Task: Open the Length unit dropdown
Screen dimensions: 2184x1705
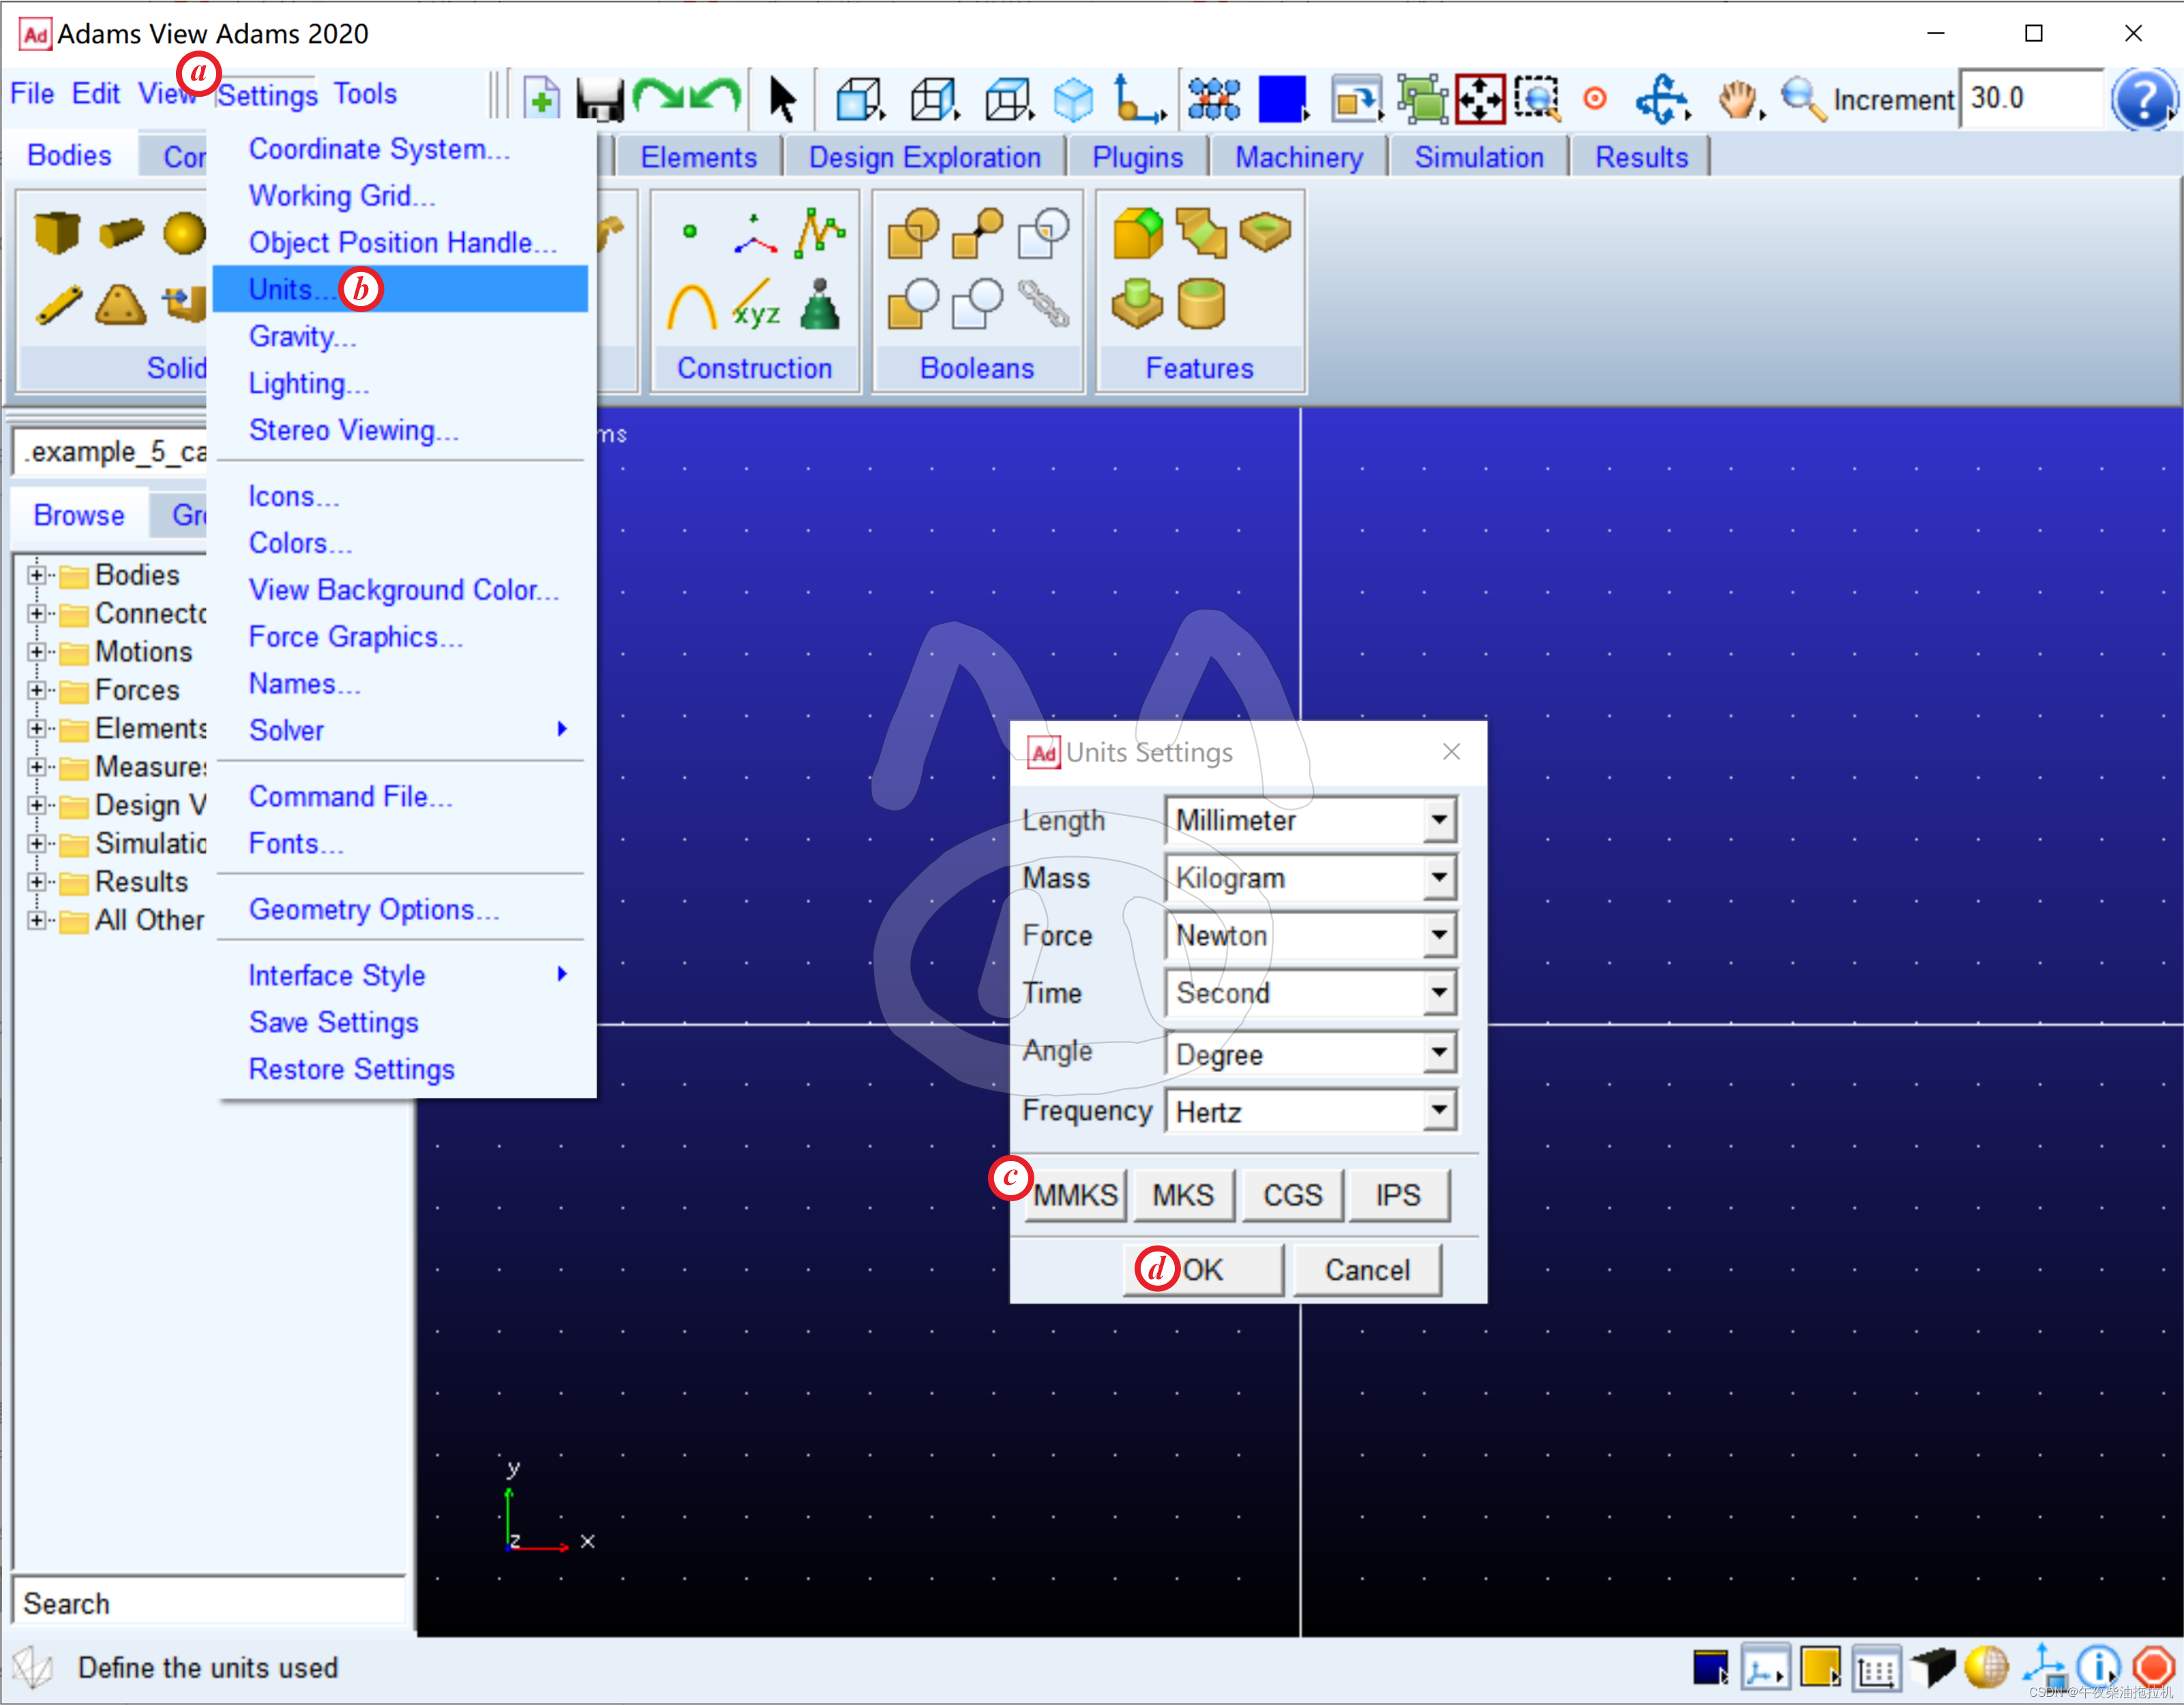Action: [1438, 820]
